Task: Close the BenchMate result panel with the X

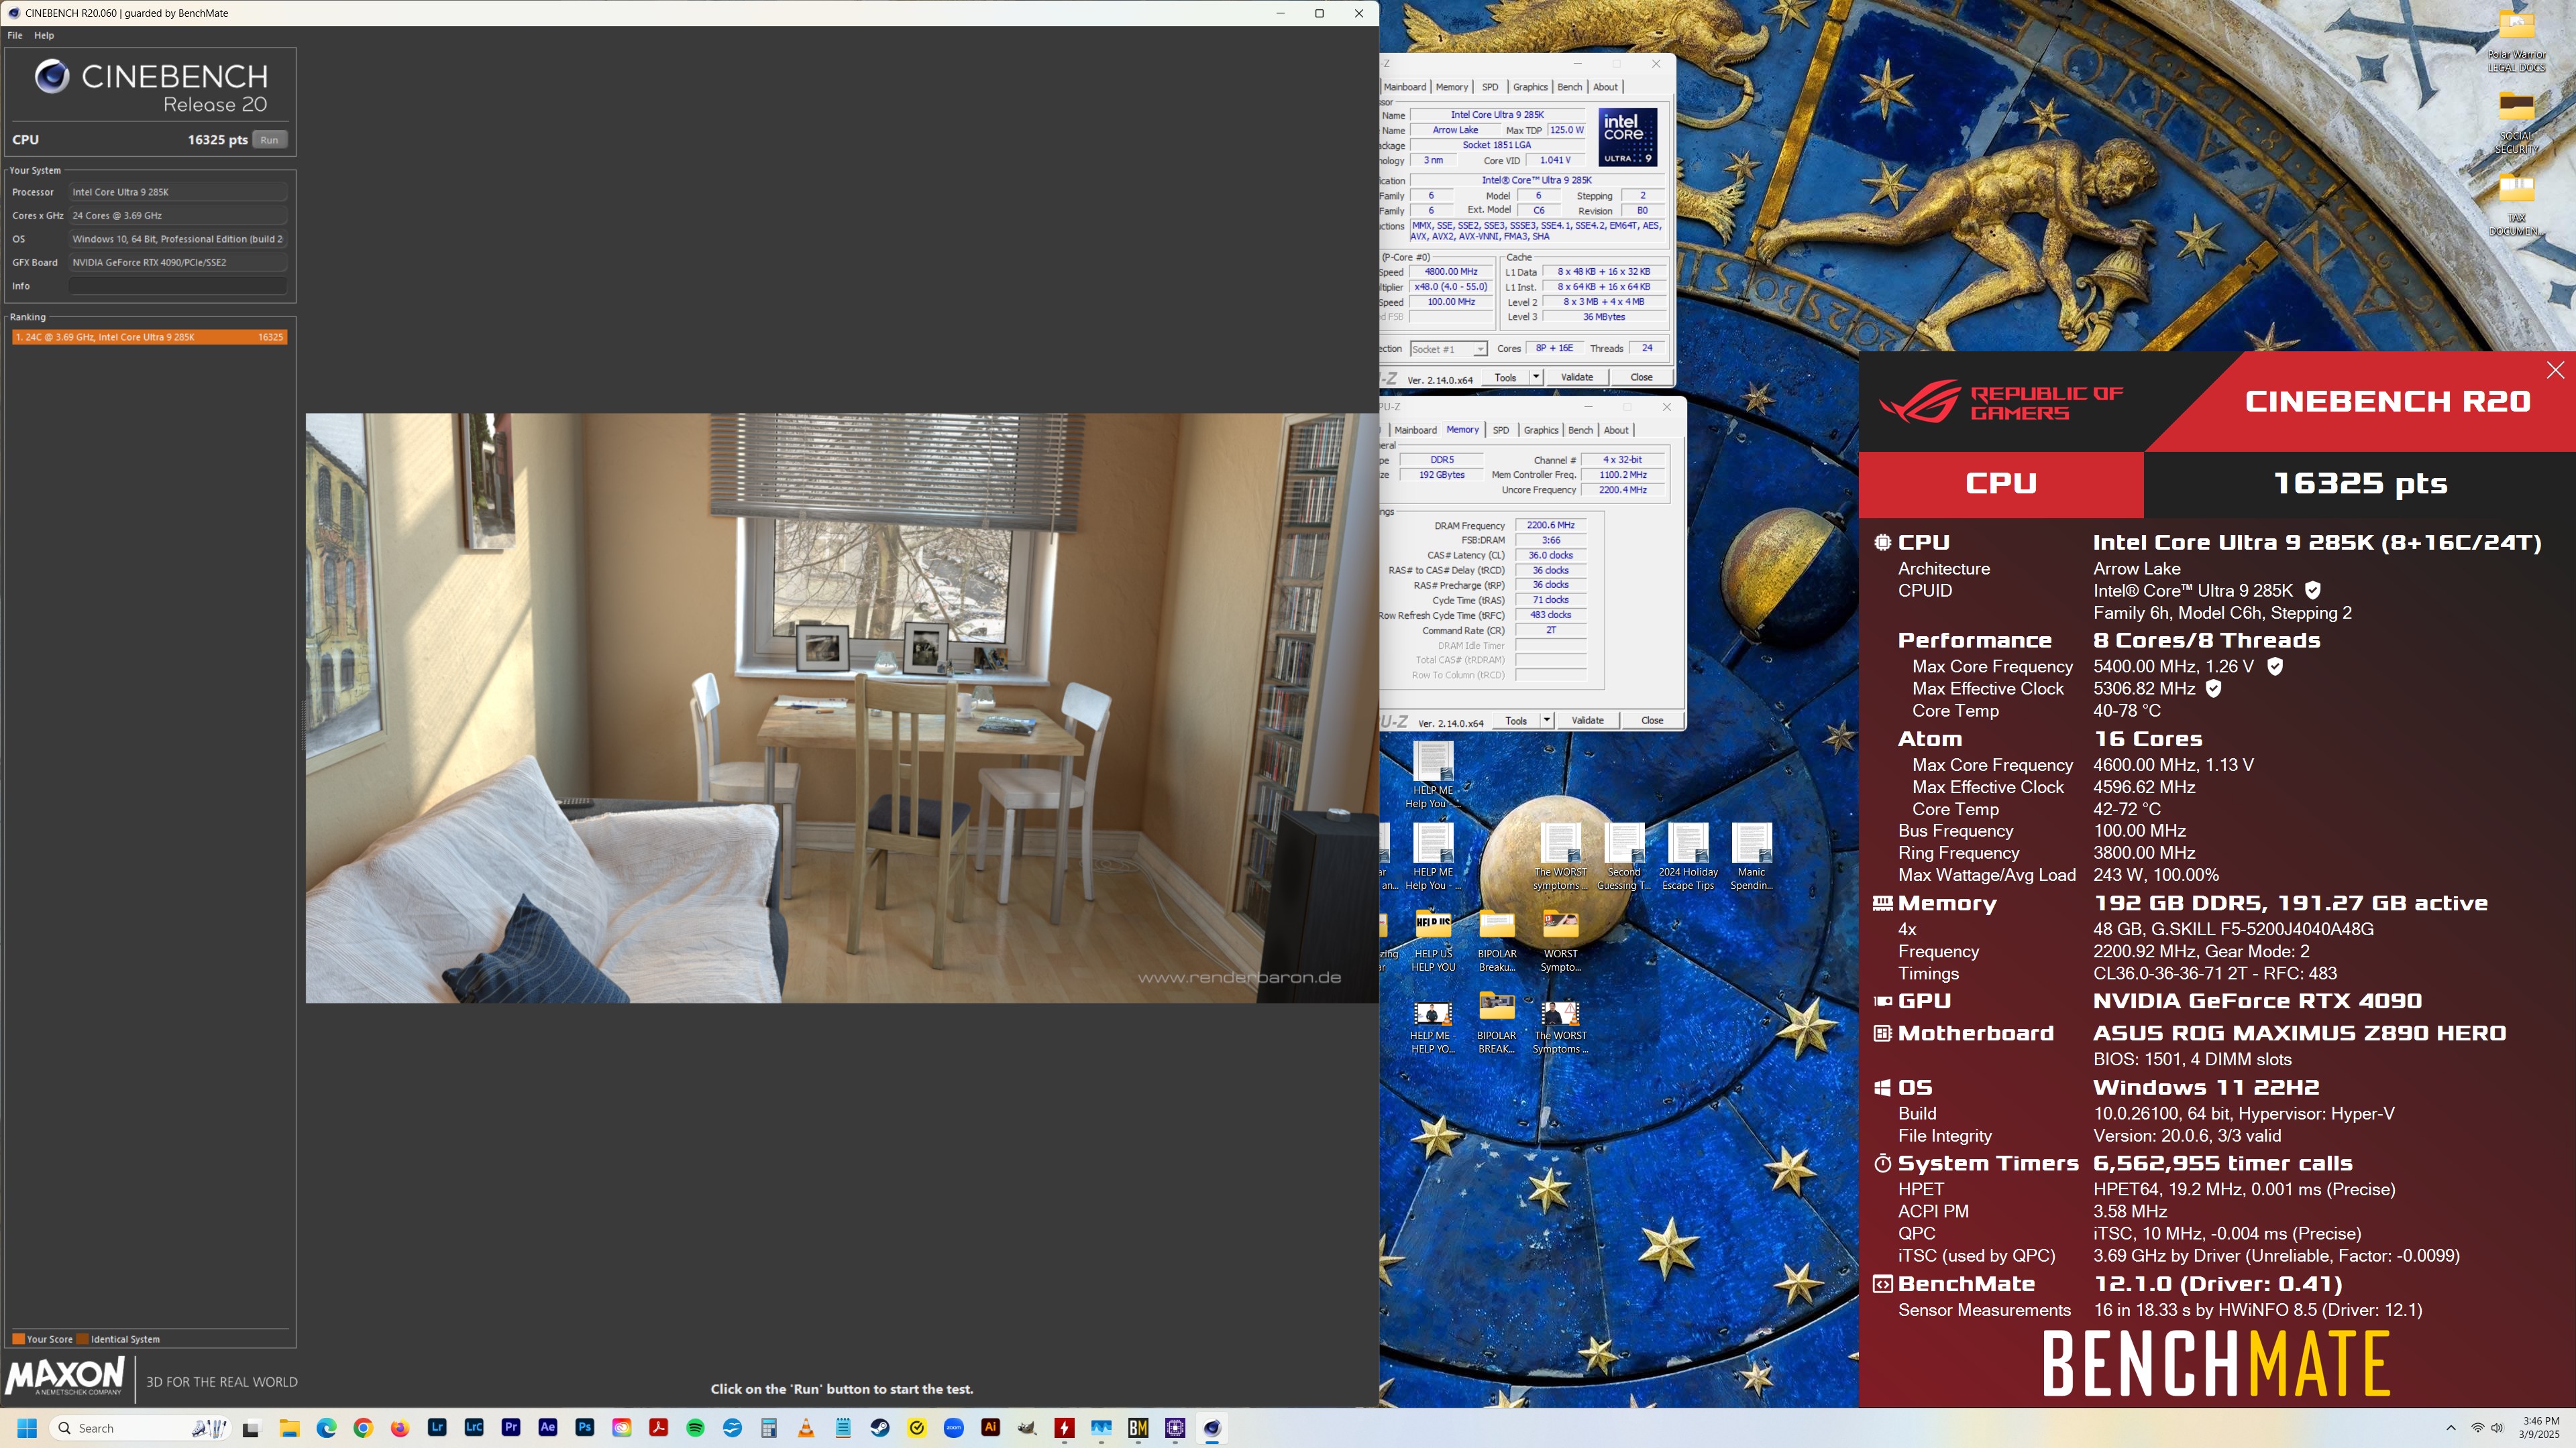Action: coord(2555,371)
